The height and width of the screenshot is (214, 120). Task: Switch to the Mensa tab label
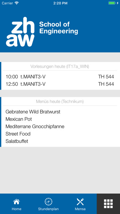click(80, 209)
